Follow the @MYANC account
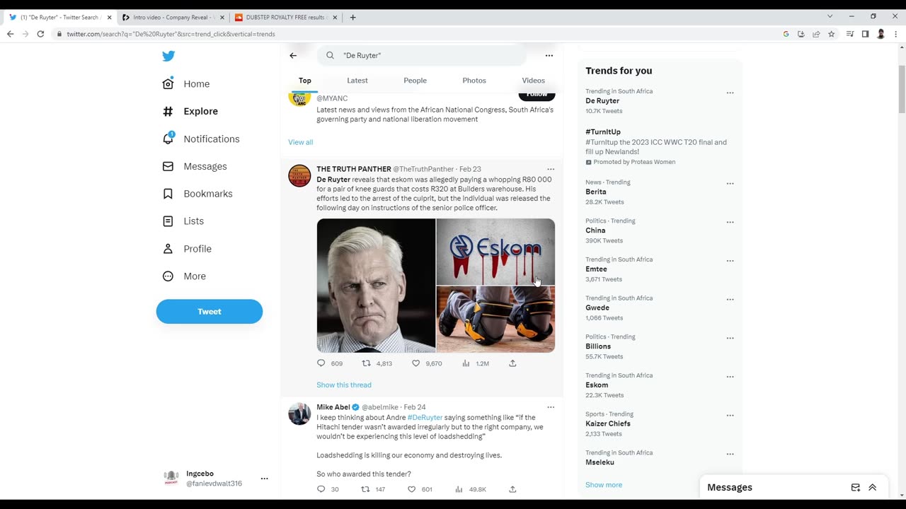 click(x=537, y=95)
